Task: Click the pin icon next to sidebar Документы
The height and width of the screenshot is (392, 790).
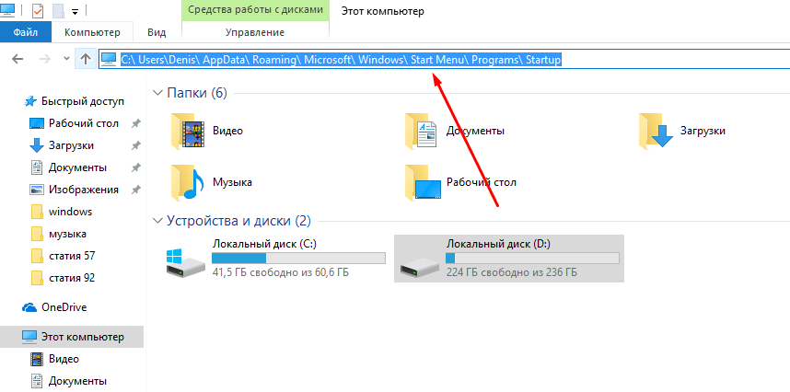Action: point(135,167)
